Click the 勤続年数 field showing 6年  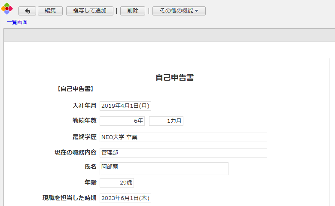click(122, 121)
